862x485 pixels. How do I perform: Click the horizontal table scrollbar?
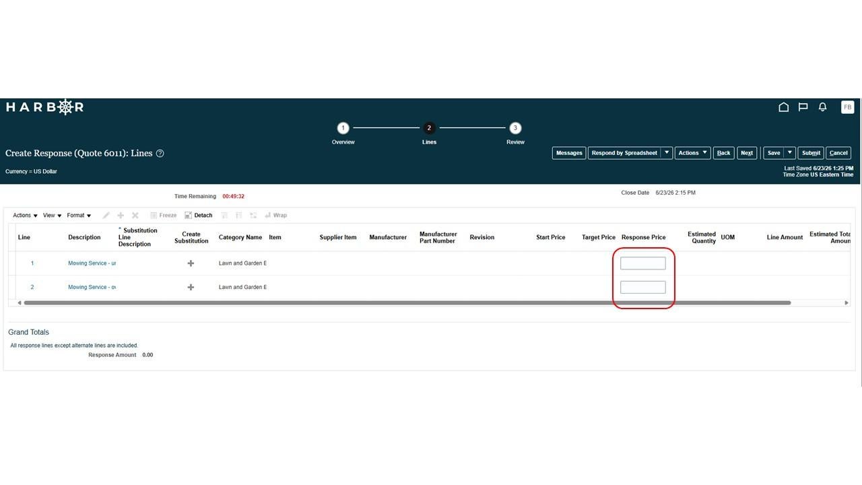(407, 303)
